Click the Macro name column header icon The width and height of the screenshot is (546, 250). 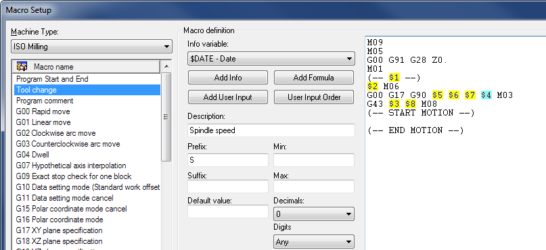pos(22,66)
